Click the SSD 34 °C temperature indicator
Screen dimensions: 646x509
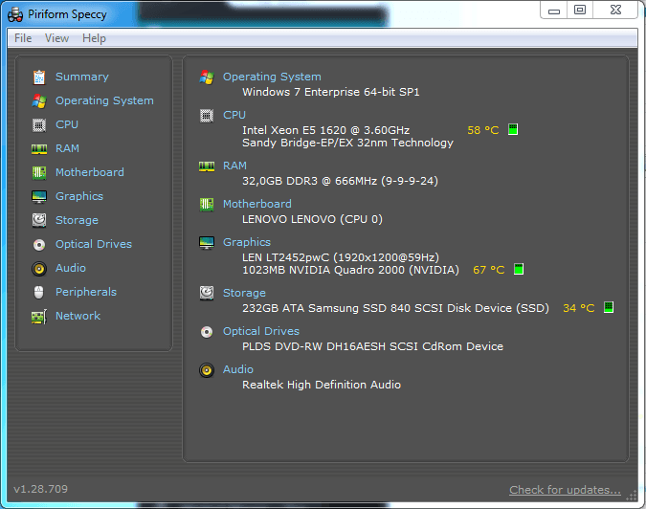tap(608, 308)
